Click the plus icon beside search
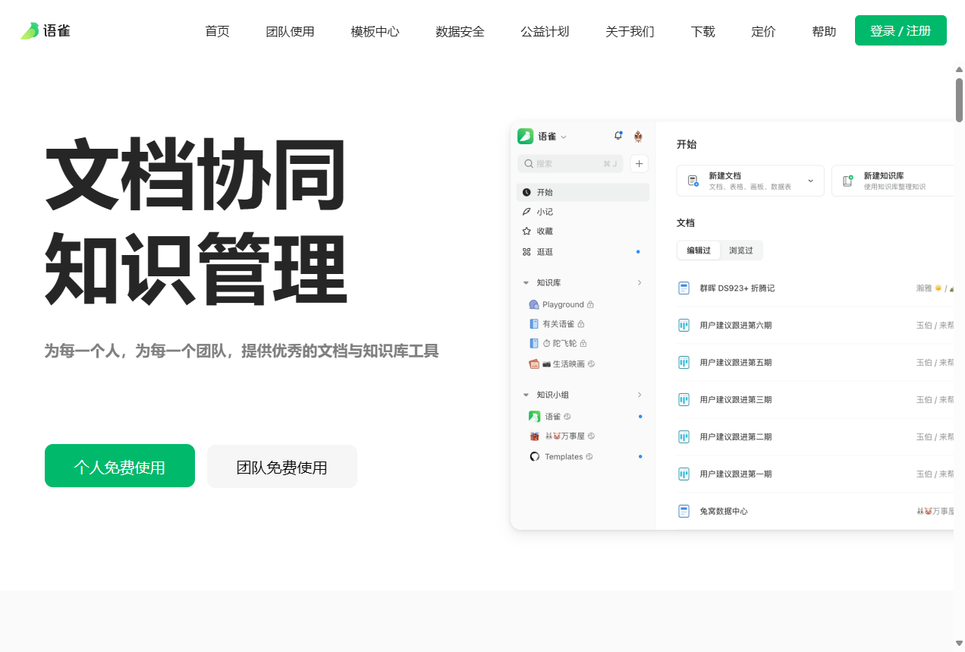Image resolution: width=965 pixels, height=652 pixels. point(639,163)
